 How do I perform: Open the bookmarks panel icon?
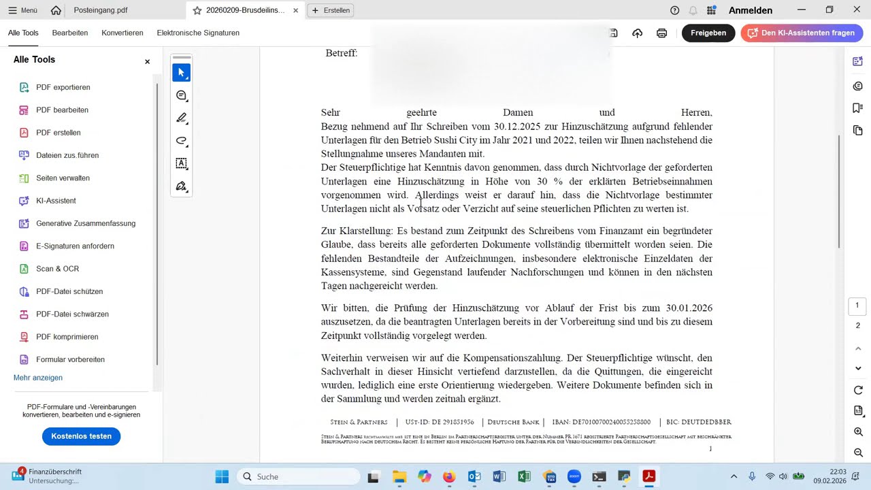pyautogui.click(x=857, y=108)
